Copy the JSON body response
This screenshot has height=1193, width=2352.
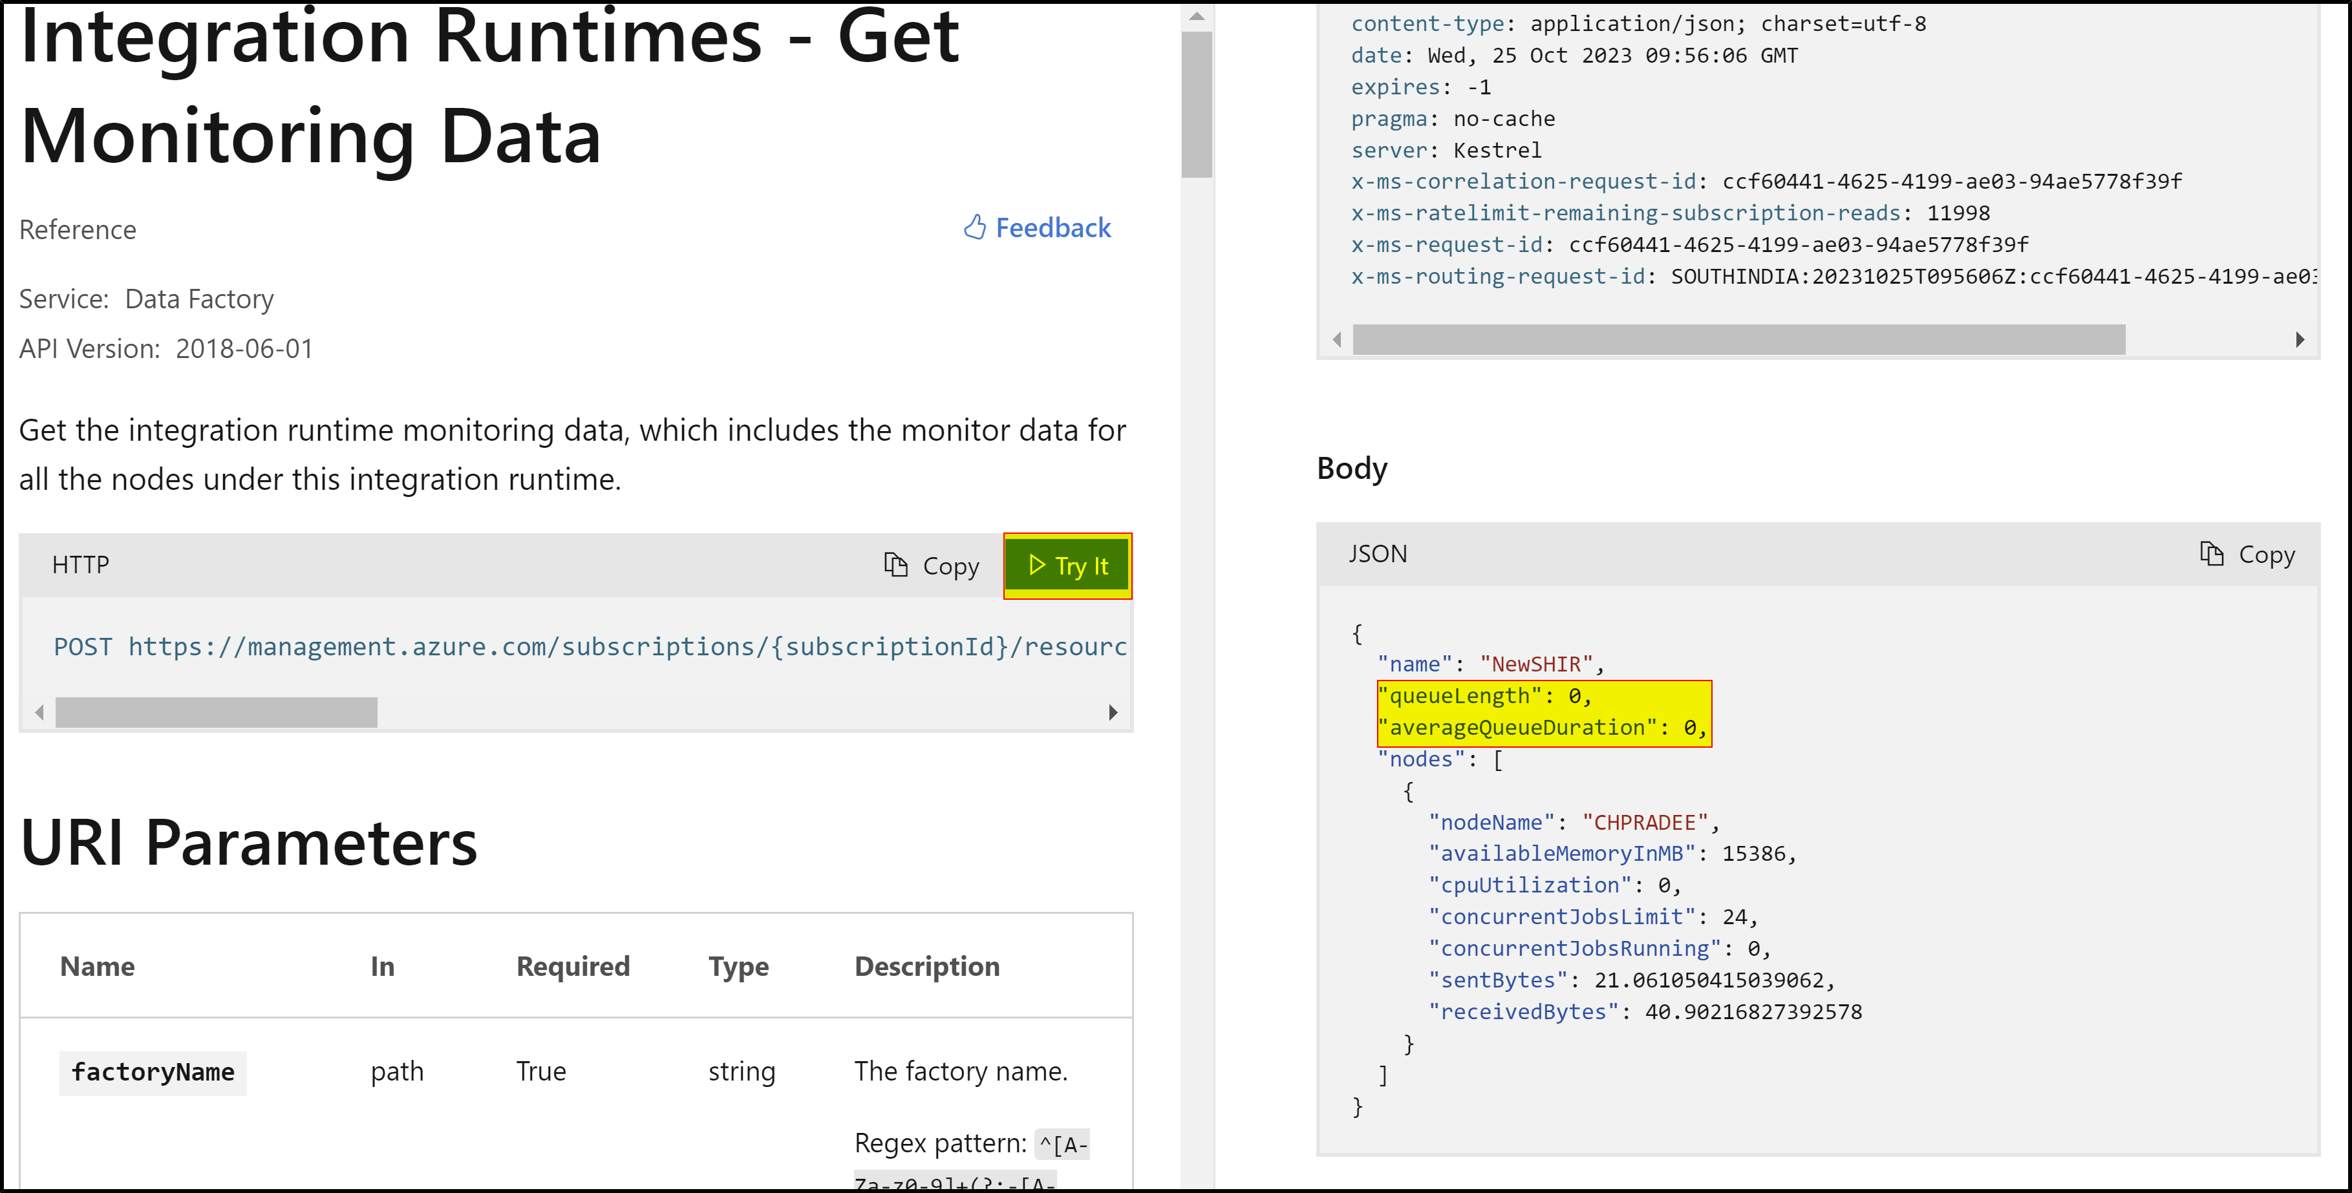(x=2247, y=554)
